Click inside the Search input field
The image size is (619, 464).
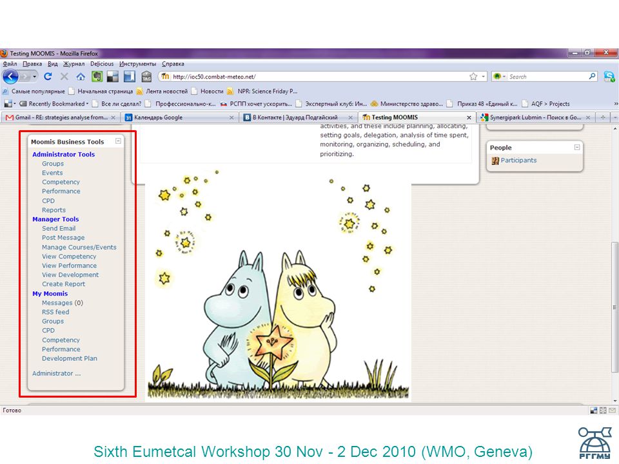tap(548, 77)
